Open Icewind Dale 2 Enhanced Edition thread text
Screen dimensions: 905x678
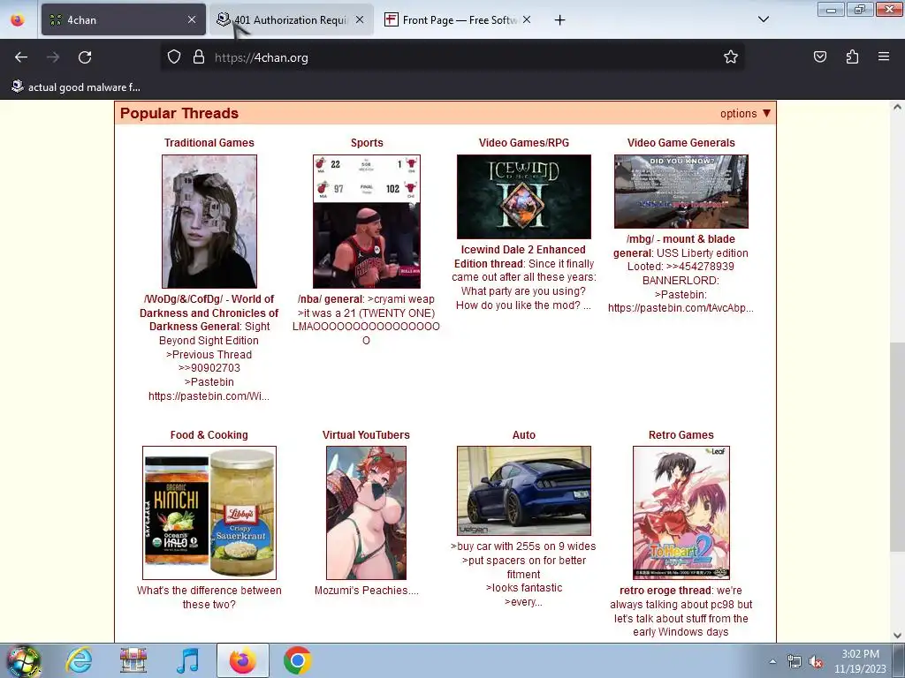point(523,277)
